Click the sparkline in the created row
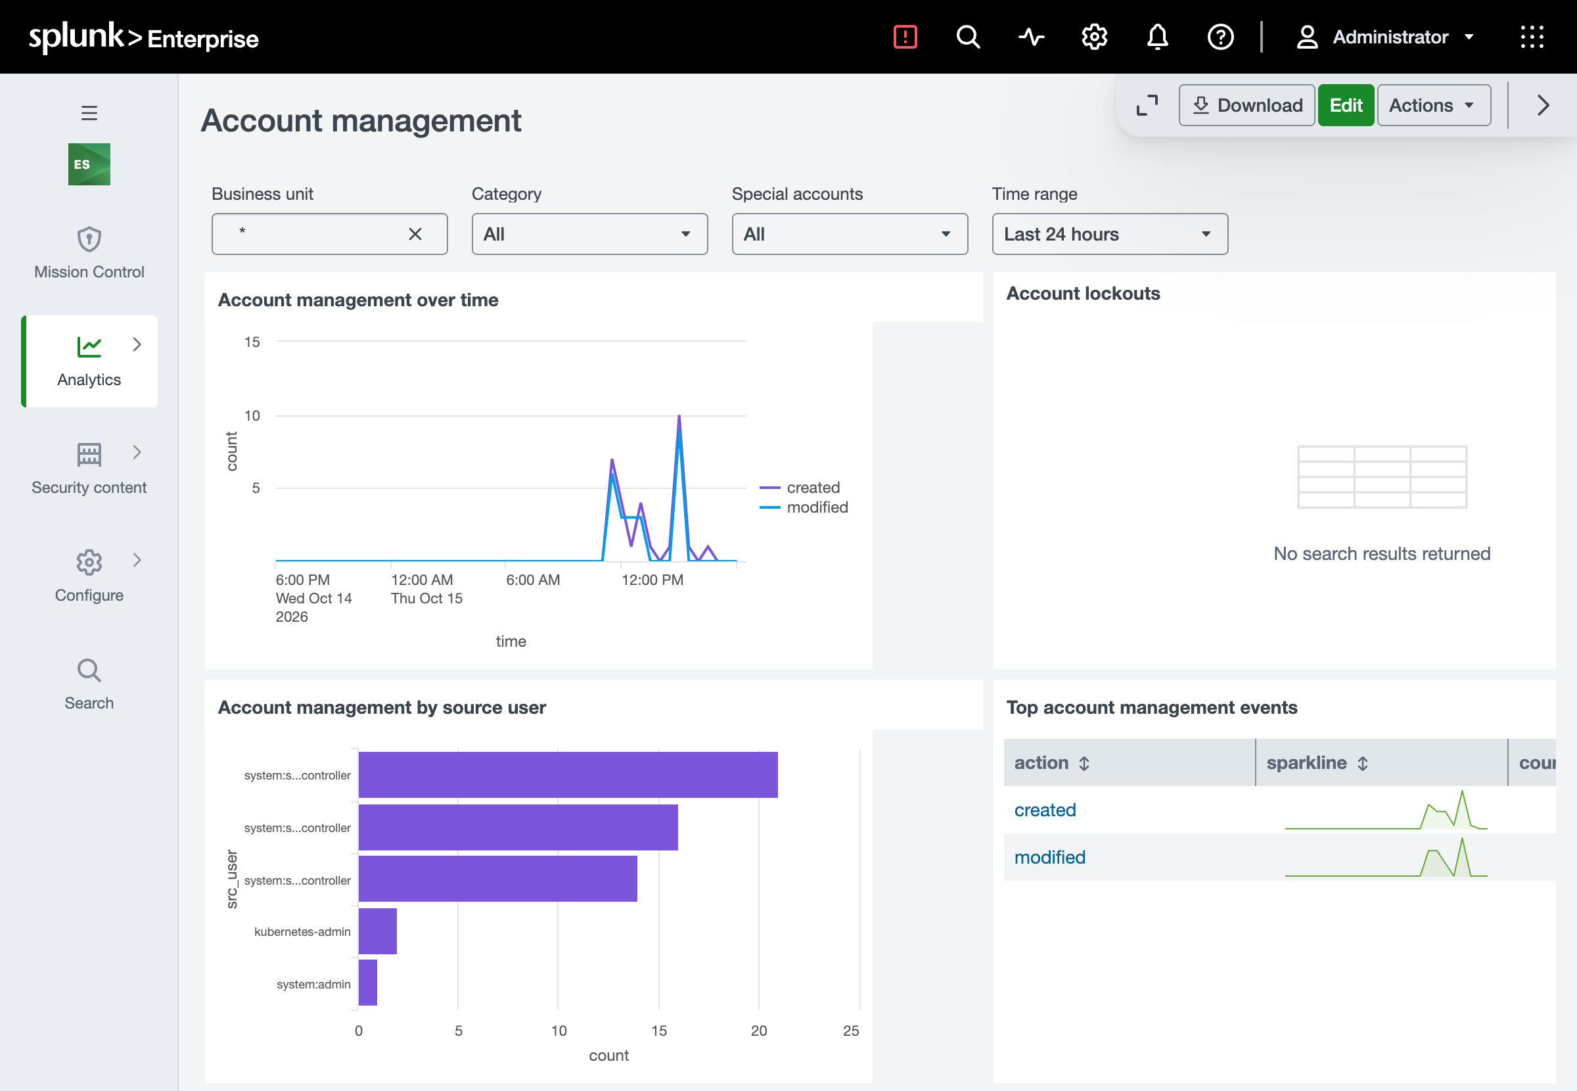The image size is (1577, 1091). (1386, 810)
